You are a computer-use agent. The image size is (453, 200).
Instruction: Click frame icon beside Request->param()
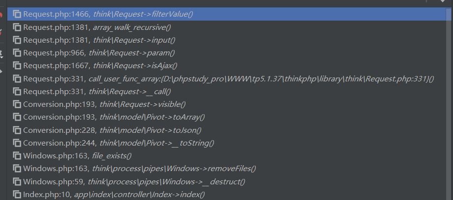(17, 53)
